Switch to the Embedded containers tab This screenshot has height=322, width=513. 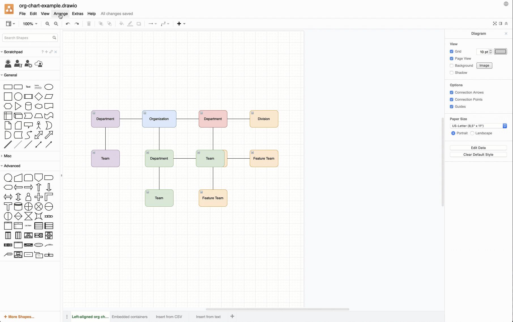(x=130, y=317)
